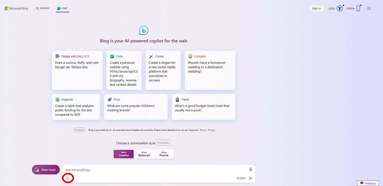The image size is (383, 186).
Task: Click the send arrow icon
Action: point(251,178)
